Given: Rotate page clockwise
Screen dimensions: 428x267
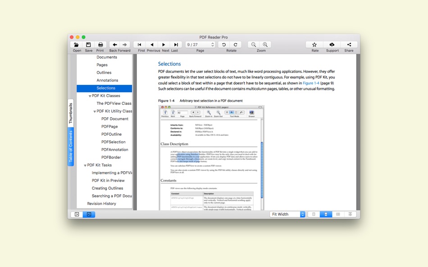Looking at the screenshot, I should click(235, 44).
